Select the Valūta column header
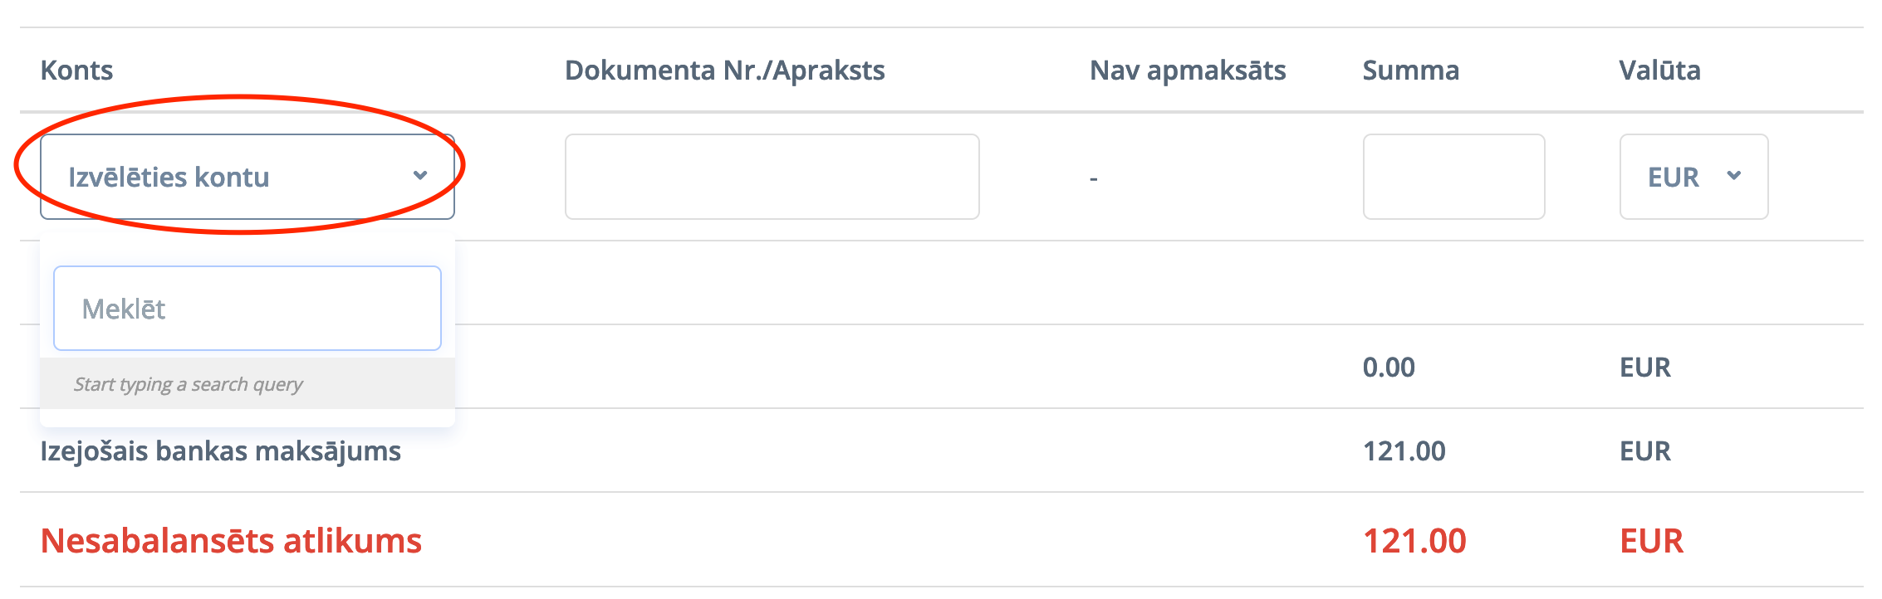Image resolution: width=1882 pixels, height=599 pixels. (x=1659, y=71)
